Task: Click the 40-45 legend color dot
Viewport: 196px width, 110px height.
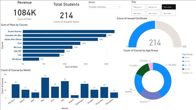Action: click(183, 61)
